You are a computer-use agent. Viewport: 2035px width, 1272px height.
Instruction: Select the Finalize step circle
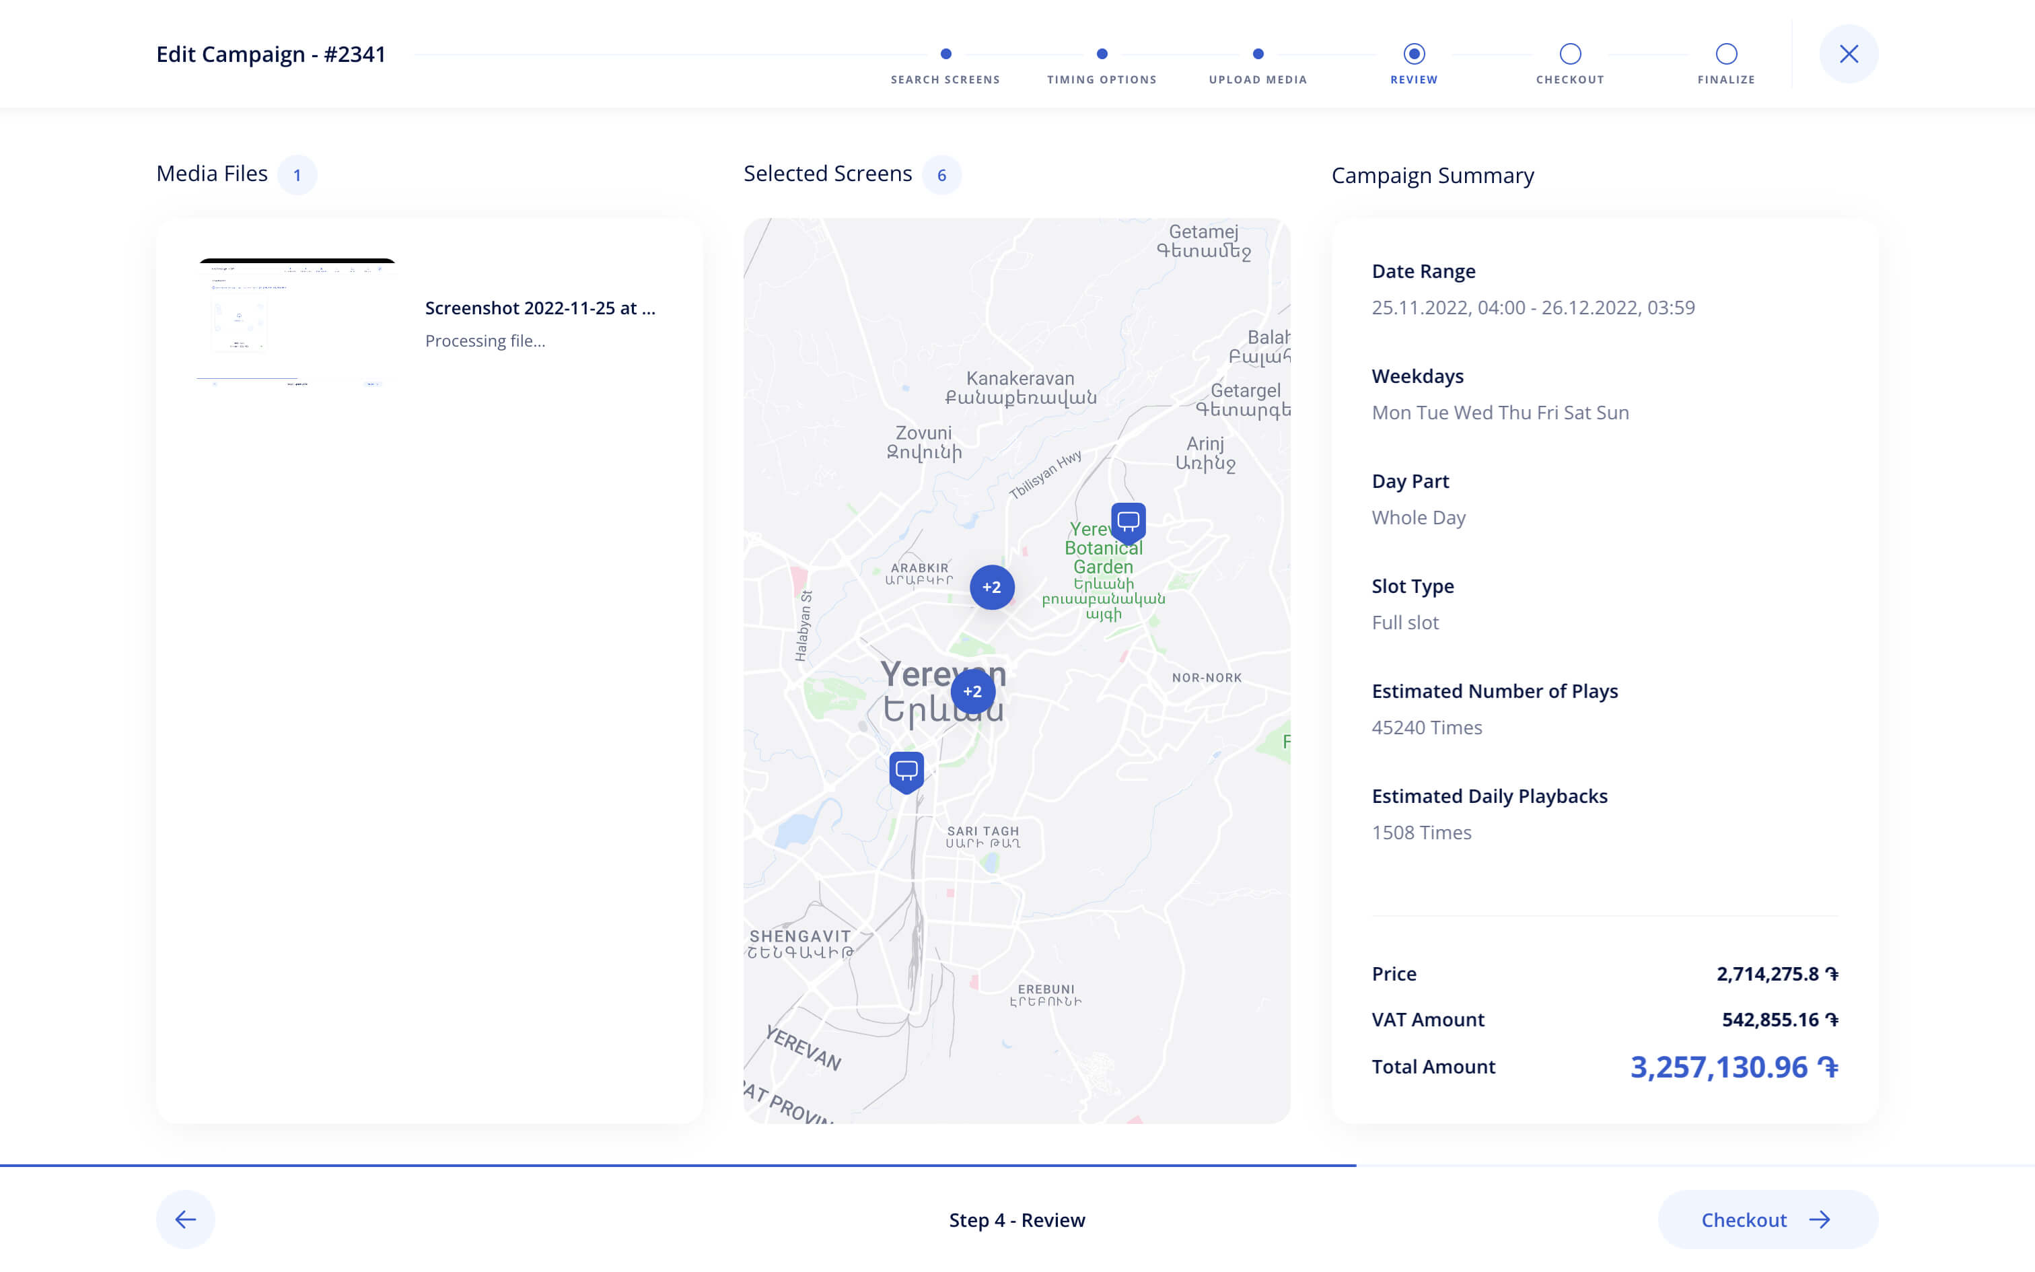pos(1725,54)
